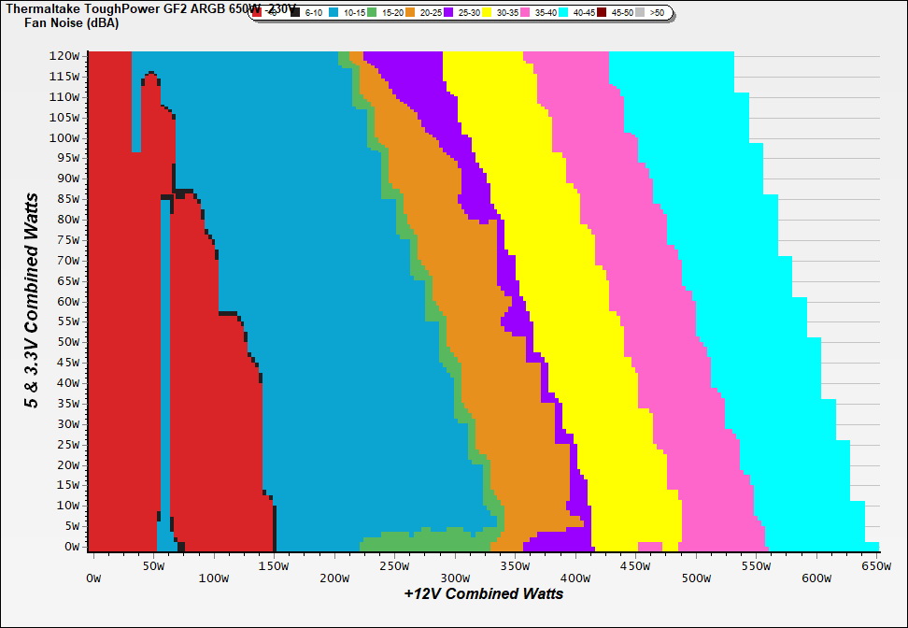Click the +12V Combined Watts axis title
Viewport: 908px width, 628px height.
click(483, 592)
